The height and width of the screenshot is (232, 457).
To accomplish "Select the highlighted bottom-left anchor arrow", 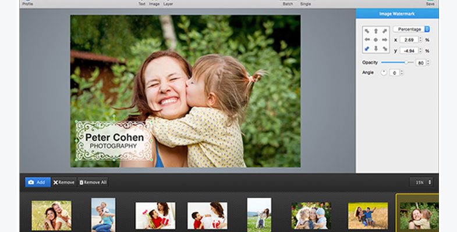I will [x=367, y=49].
